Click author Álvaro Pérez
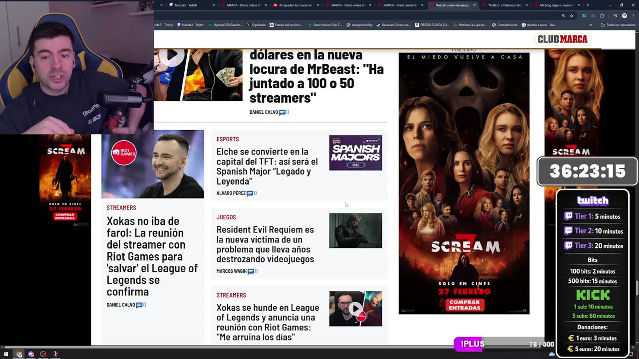Screen dimensions: 639x359 tap(231, 193)
